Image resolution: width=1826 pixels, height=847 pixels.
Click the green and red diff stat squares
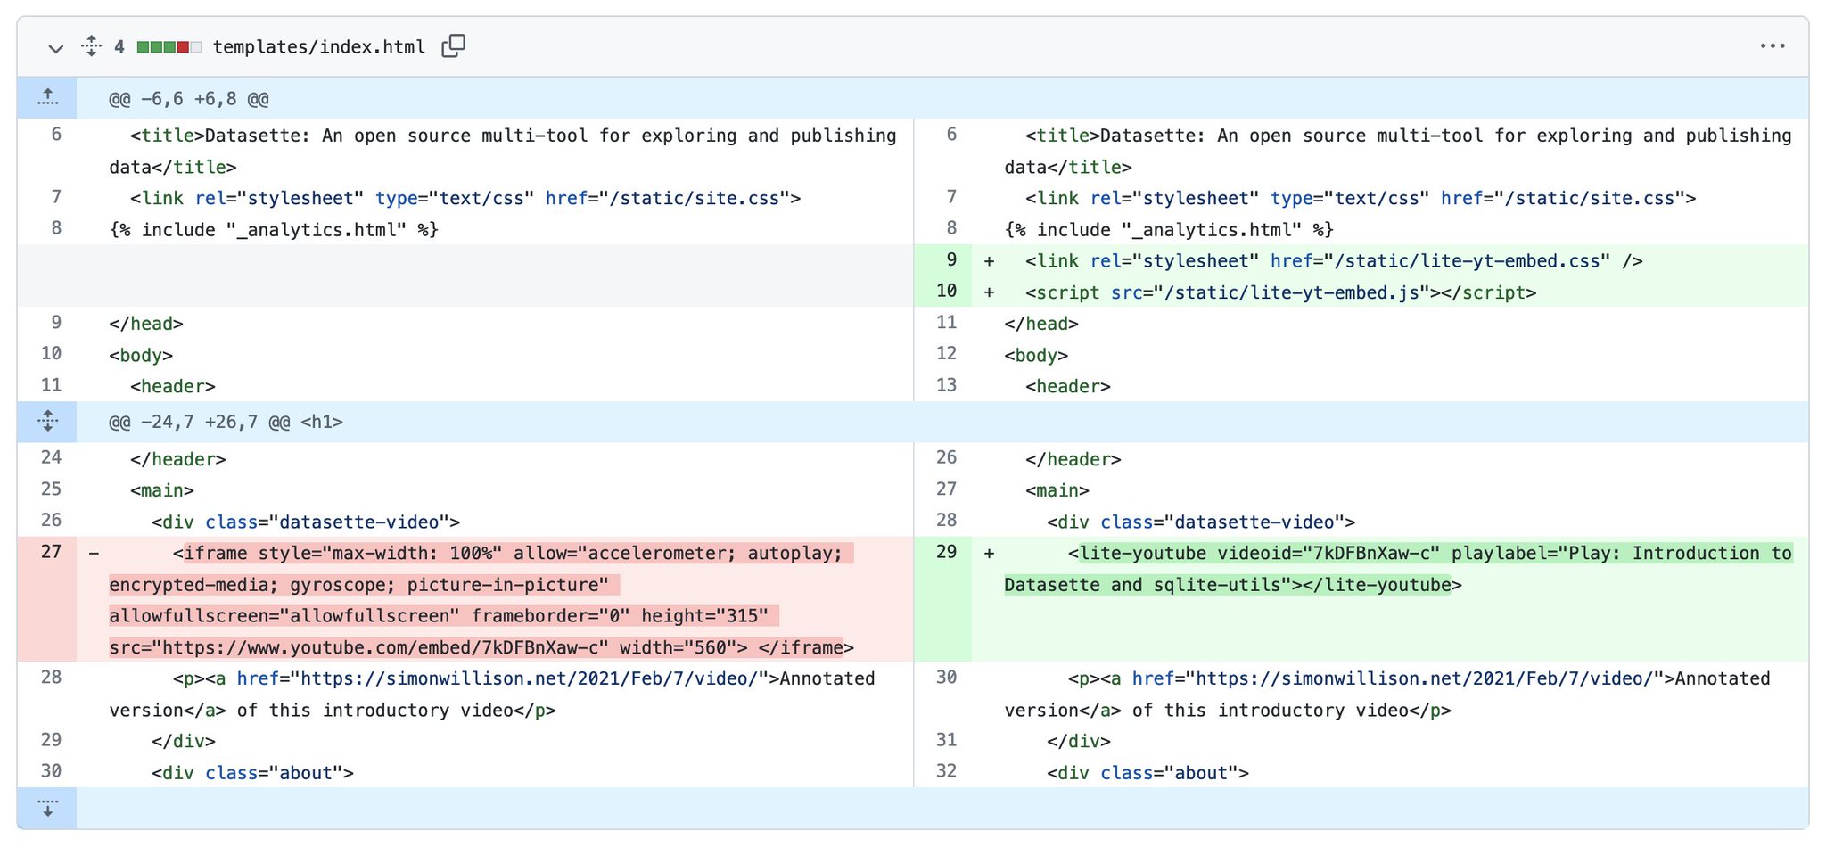pyautogui.click(x=169, y=46)
